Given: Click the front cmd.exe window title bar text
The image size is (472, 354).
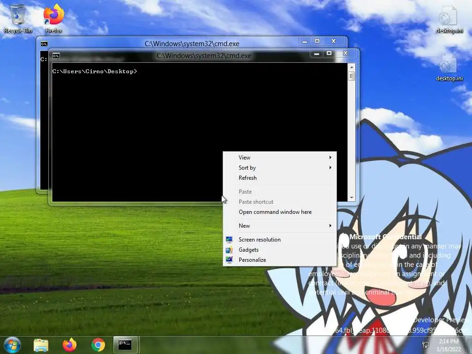Looking at the screenshot, I should [204, 56].
